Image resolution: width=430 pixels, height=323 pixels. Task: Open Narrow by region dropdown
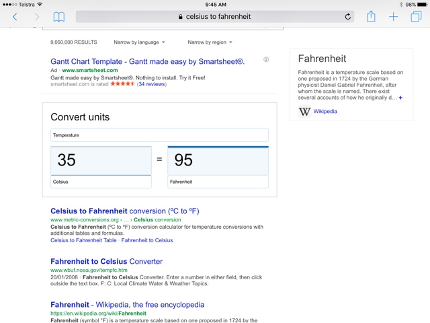(x=210, y=42)
